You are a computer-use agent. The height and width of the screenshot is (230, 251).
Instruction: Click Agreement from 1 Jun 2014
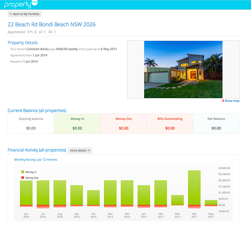point(29,55)
